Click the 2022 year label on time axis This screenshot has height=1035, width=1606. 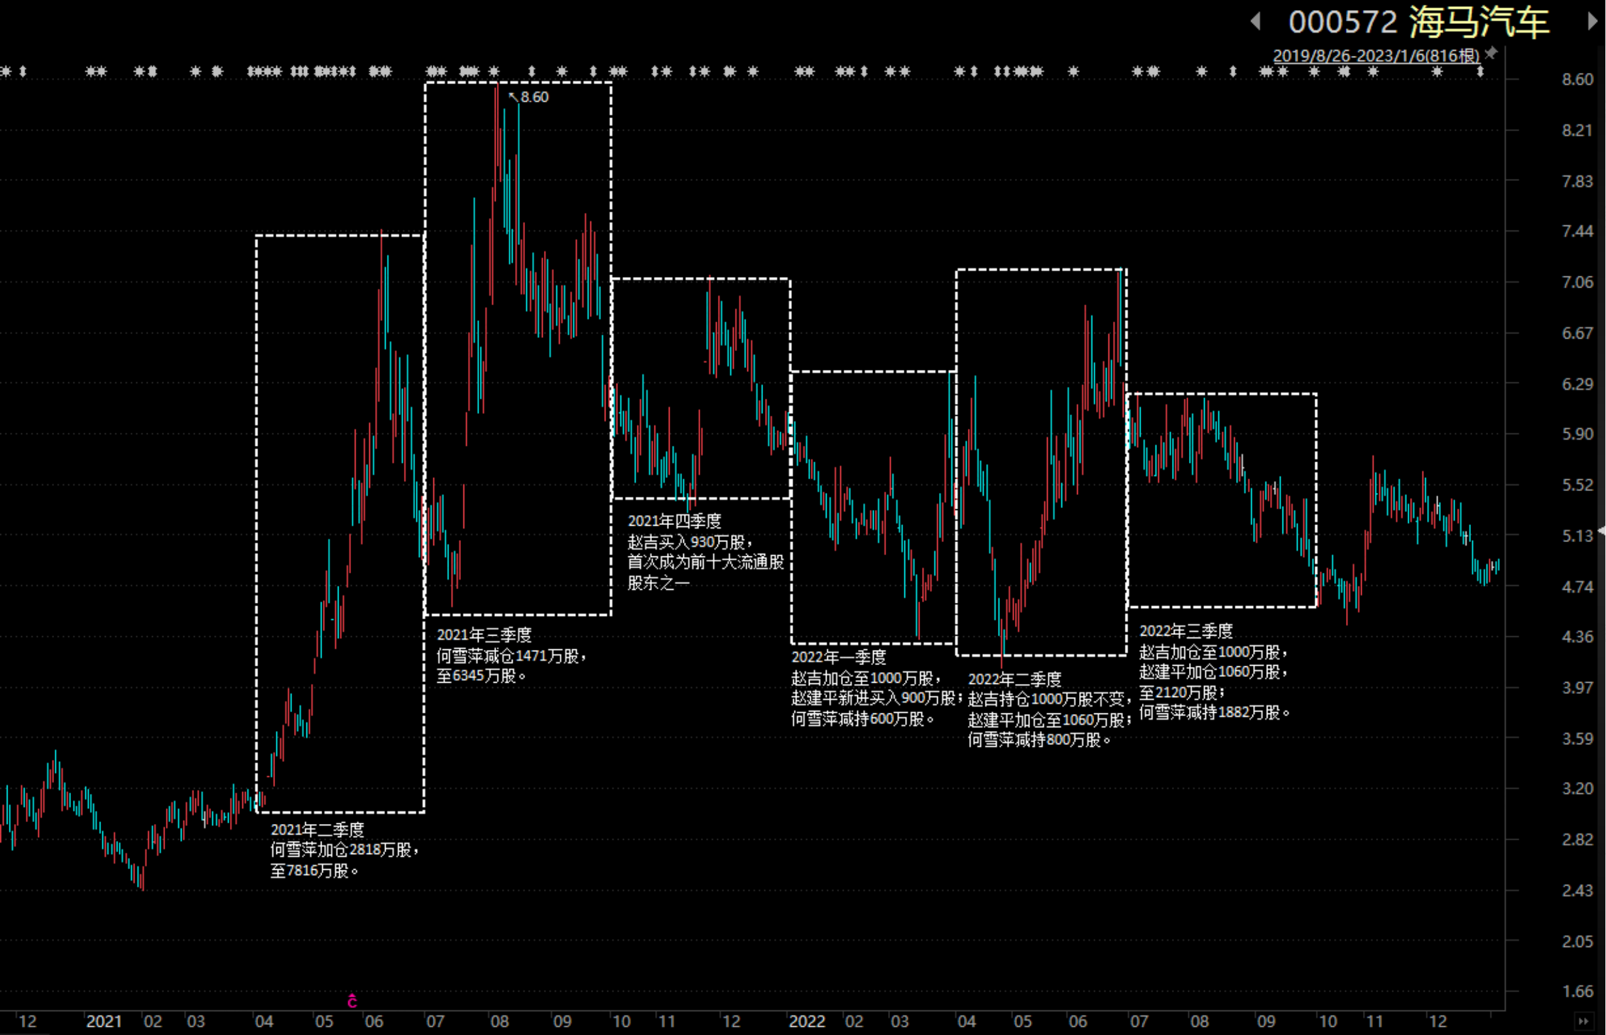tap(806, 1022)
